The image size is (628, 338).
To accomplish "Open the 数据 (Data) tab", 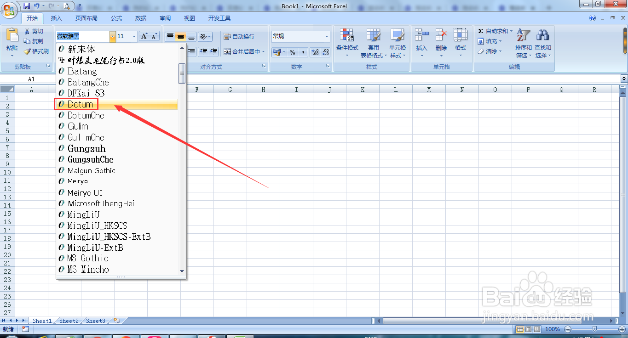I will point(141,18).
